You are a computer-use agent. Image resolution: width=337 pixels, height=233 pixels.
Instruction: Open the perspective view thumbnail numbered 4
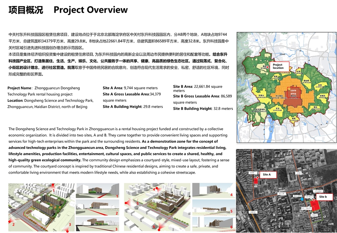click(x=213, y=190)
